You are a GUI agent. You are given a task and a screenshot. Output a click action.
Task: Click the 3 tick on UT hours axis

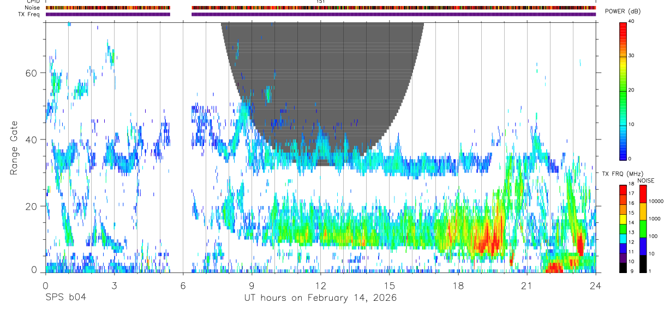pyautogui.click(x=114, y=285)
